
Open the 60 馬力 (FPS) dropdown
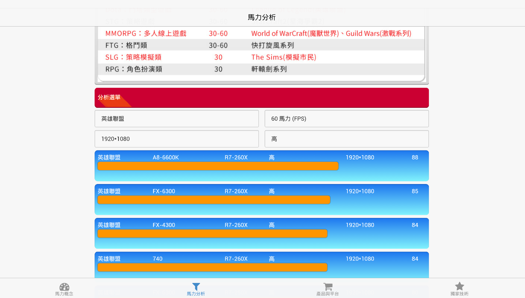347,119
